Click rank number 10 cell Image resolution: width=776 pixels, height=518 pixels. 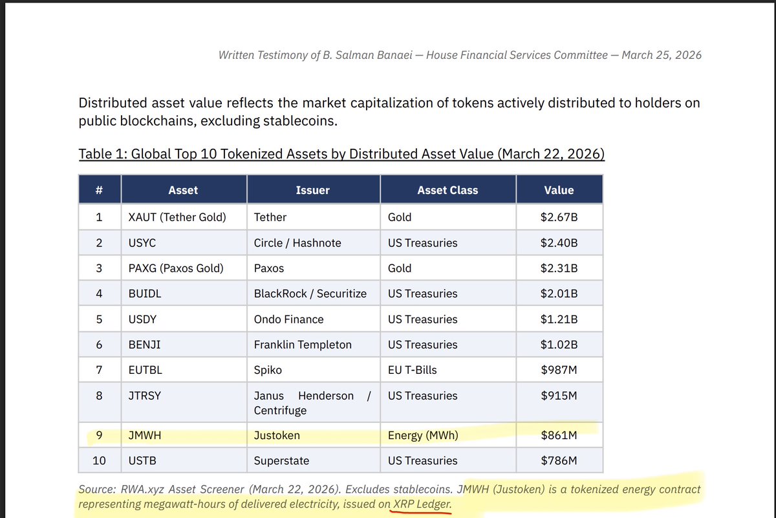tap(99, 460)
